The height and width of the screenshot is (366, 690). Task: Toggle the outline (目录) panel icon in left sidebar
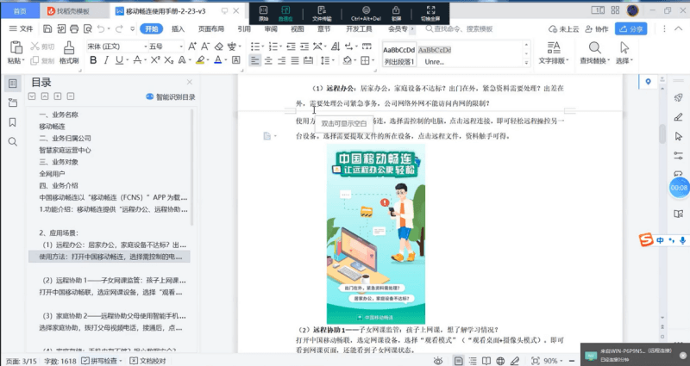pyautogui.click(x=13, y=84)
